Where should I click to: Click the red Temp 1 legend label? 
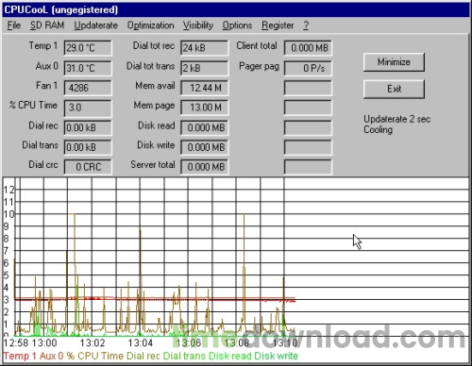coord(20,356)
